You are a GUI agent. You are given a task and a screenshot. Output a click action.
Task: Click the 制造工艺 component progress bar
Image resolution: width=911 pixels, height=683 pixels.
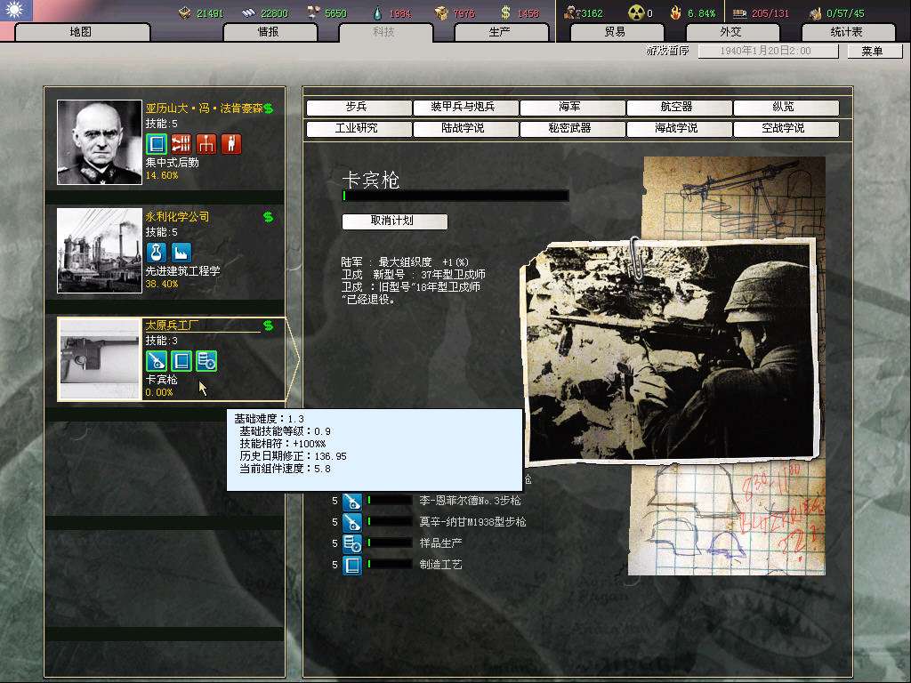coord(390,564)
